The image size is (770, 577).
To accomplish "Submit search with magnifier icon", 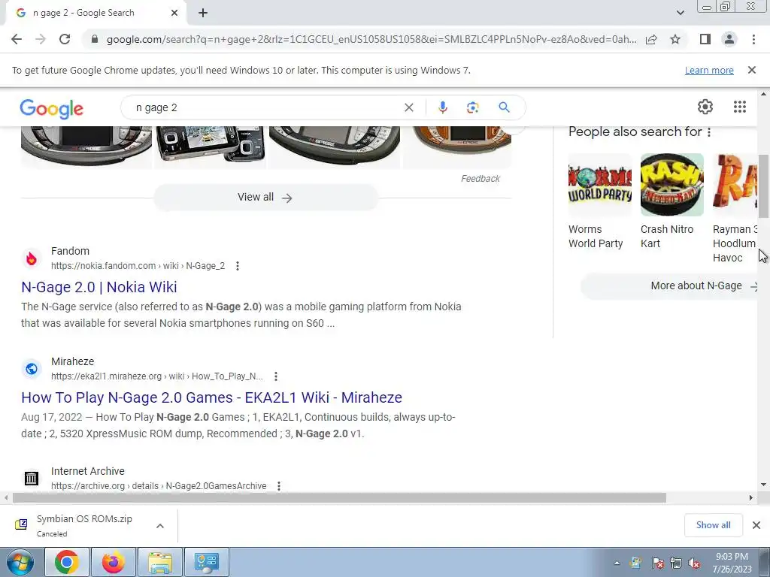I will pyautogui.click(x=504, y=107).
